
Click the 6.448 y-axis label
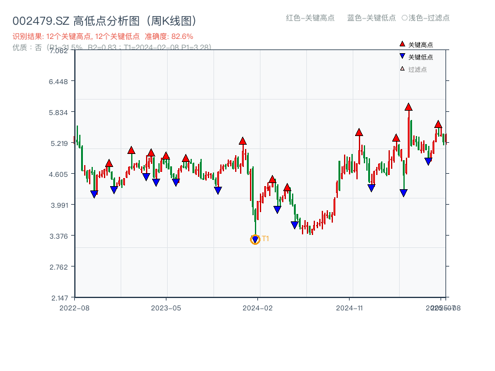pos(58,82)
